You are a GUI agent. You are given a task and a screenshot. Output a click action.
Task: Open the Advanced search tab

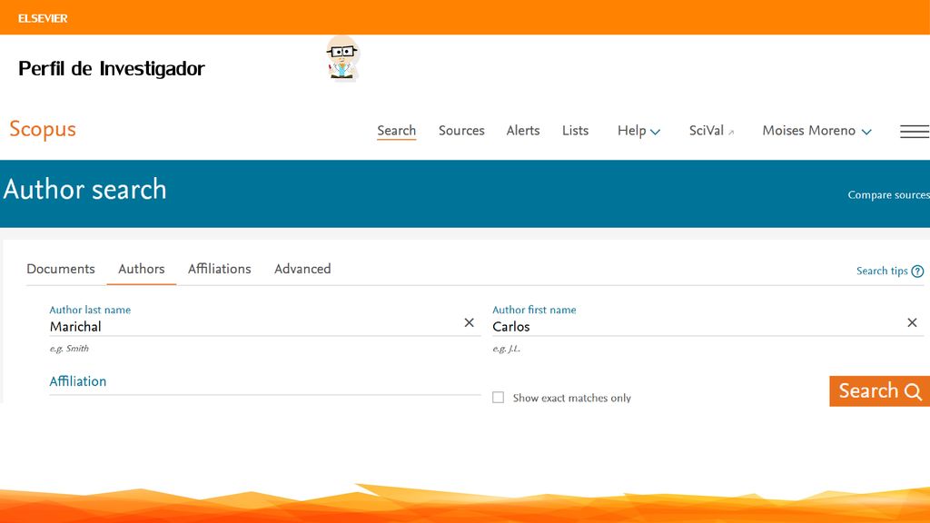pyautogui.click(x=302, y=269)
